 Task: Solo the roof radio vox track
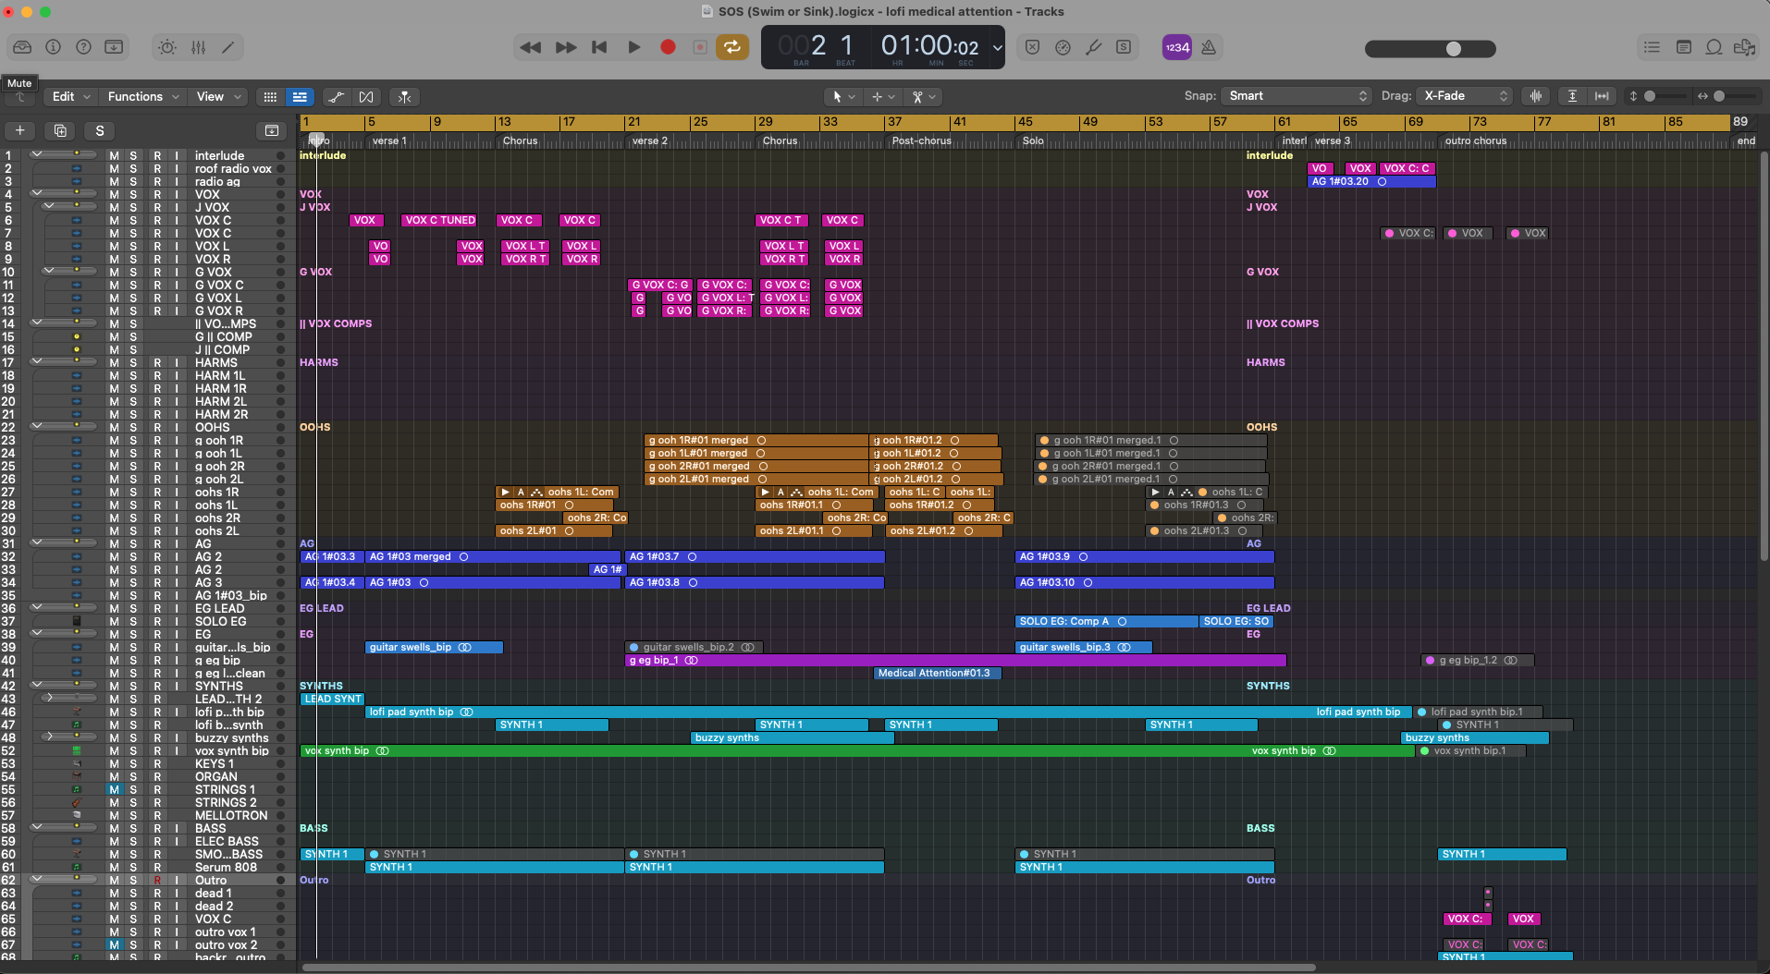(133, 169)
